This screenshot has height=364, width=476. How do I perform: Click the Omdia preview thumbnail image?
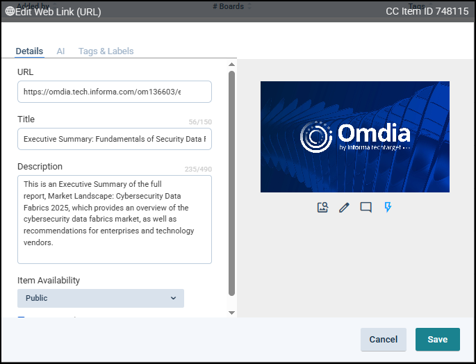[x=354, y=137]
